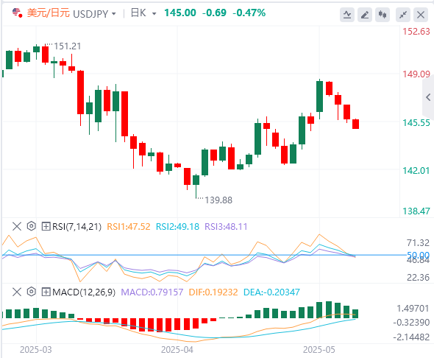This screenshot has width=434, height=358.
Task: Open RSI indicator settings hexagon icon
Action: click(32, 226)
